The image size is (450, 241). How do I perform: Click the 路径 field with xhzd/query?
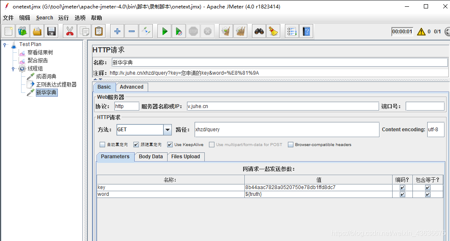pos(287,130)
